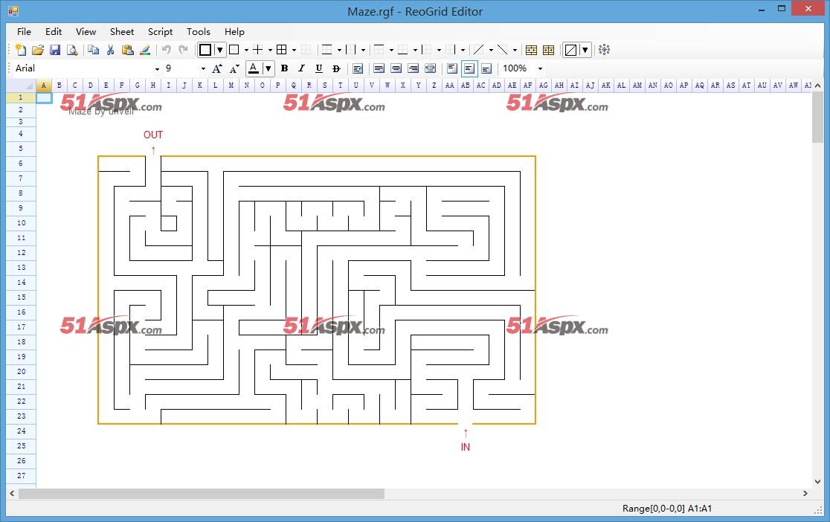Align cell content to bottom
Viewport: 830px width, 522px height.
point(486,68)
